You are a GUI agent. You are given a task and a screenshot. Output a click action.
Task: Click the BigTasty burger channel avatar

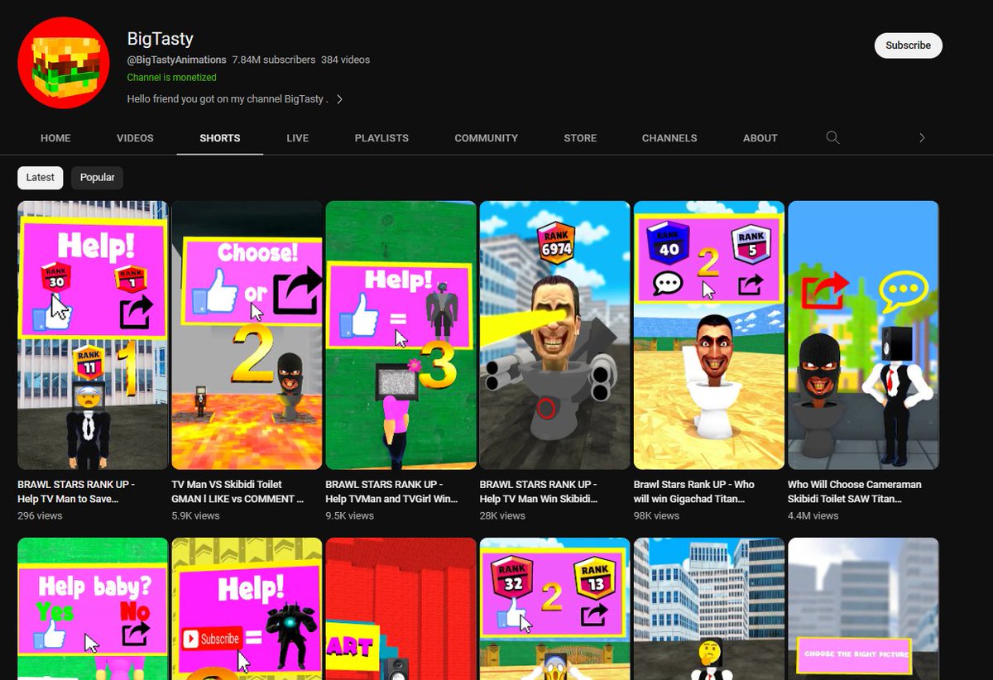[64, 63]
